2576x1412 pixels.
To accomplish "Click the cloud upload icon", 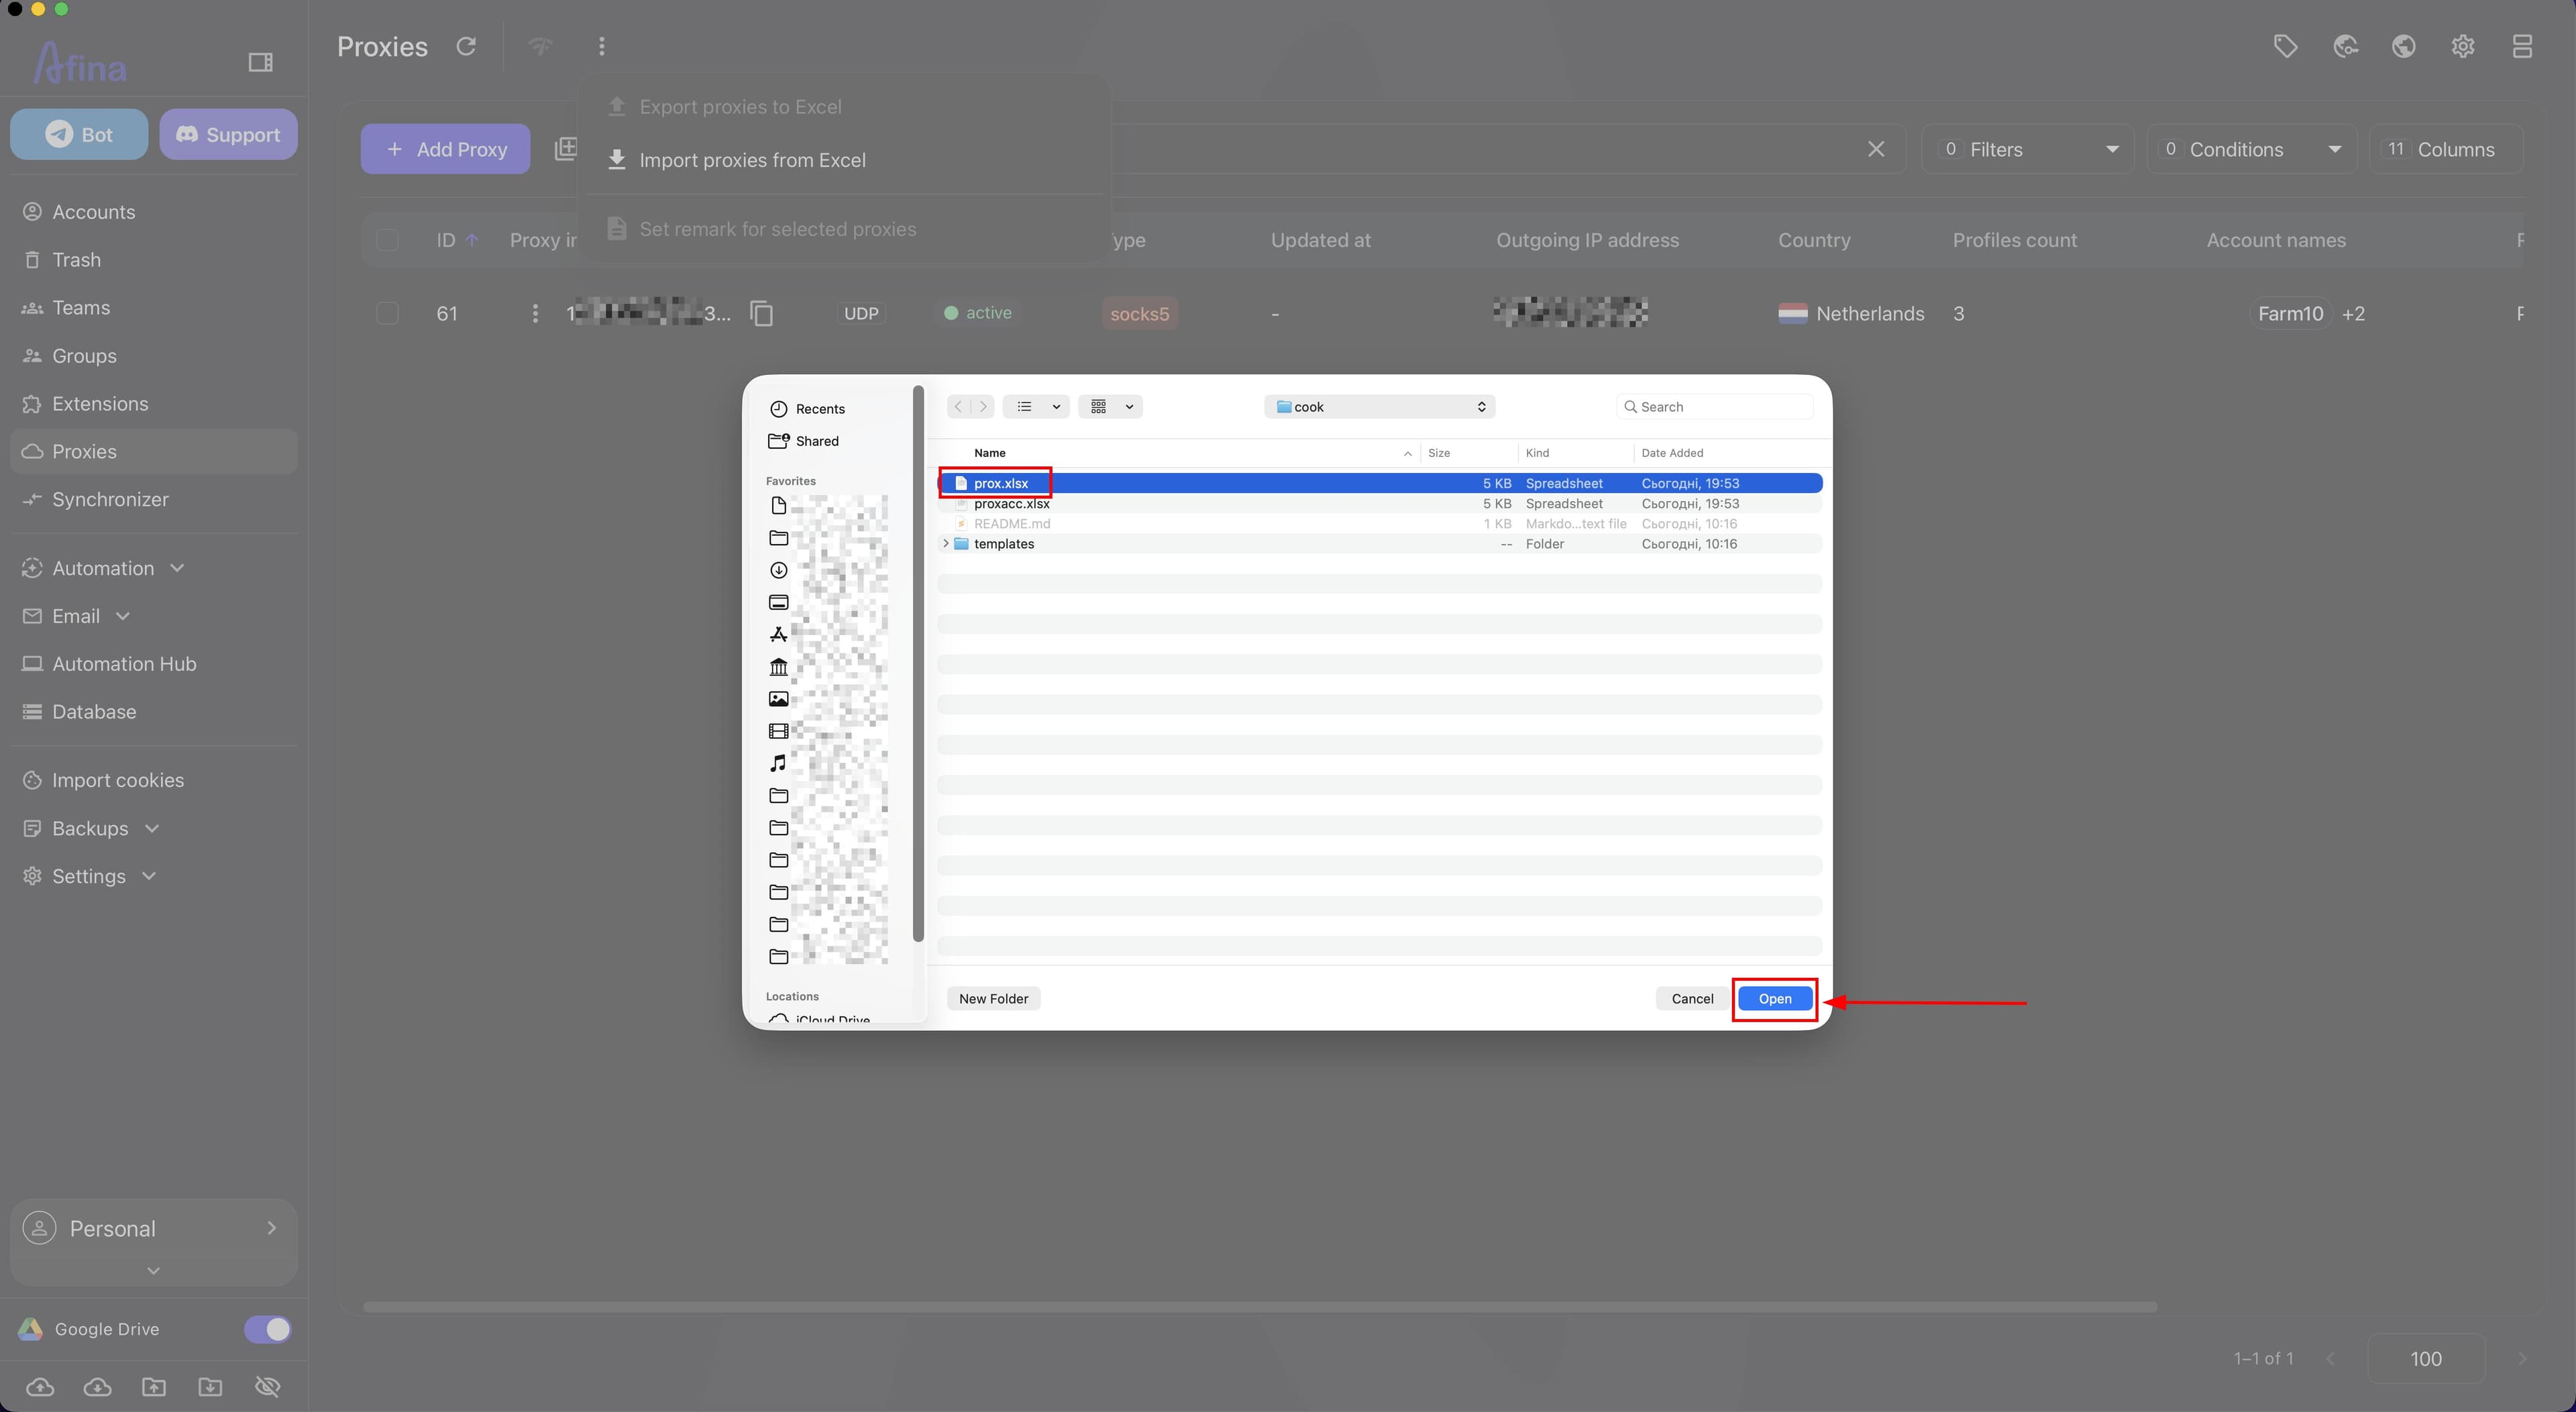I will [x=40, y=1387].
